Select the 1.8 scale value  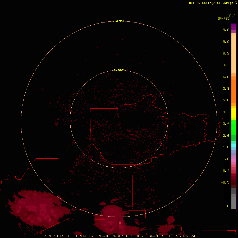[x=226, y=147]
